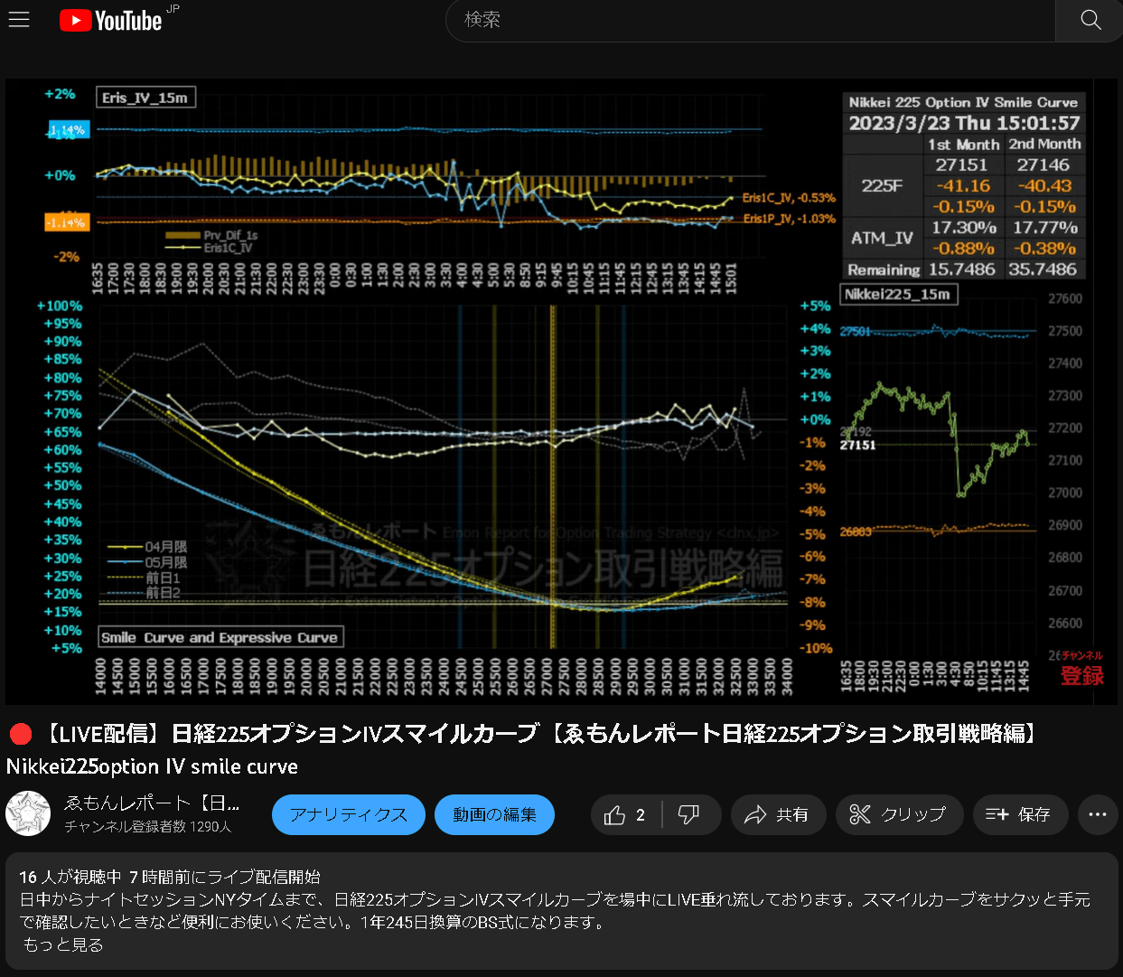Expand description with もっと見る
This screenshot has height=977, width=1123.
(x=63, y=945)
